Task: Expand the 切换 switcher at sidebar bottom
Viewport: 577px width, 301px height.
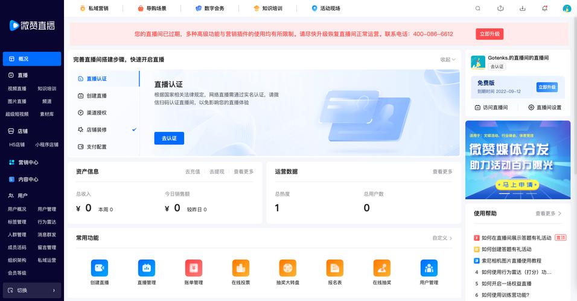Action: (x=32, y=290)
